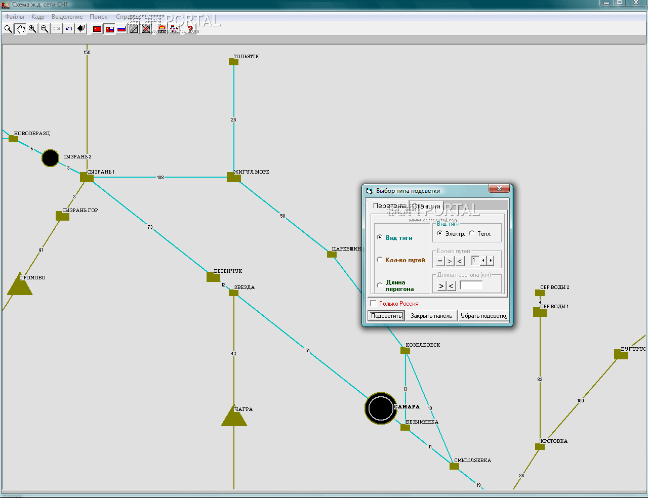Click the ТОЛЬЯТТИ station square marker

tap(233, 62)
